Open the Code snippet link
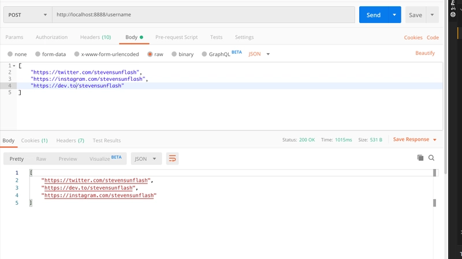462x259 pixels. coord(433,37)
